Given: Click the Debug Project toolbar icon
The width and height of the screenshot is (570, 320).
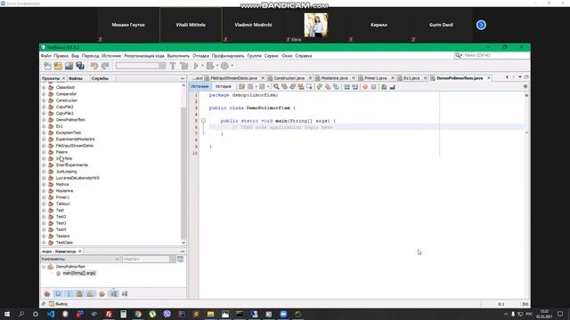Looking at the screenshot, I should pyautogui.click(x=210, y=66).
